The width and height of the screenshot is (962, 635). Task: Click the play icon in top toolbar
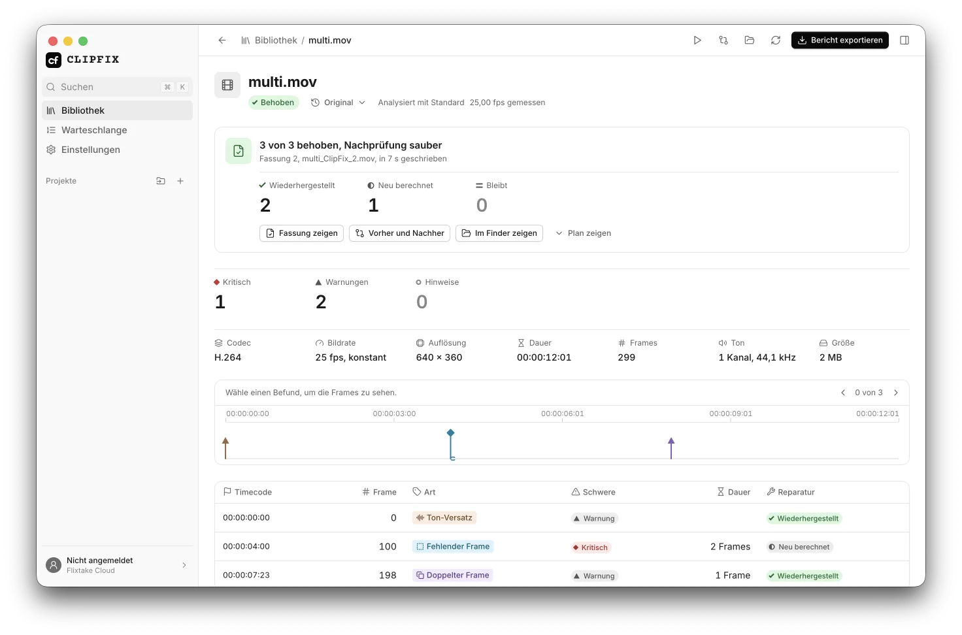[x=697, y=41]
